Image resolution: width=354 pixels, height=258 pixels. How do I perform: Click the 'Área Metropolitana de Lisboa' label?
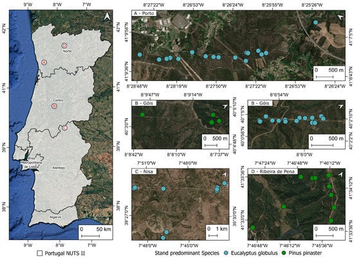click(32, 163)
